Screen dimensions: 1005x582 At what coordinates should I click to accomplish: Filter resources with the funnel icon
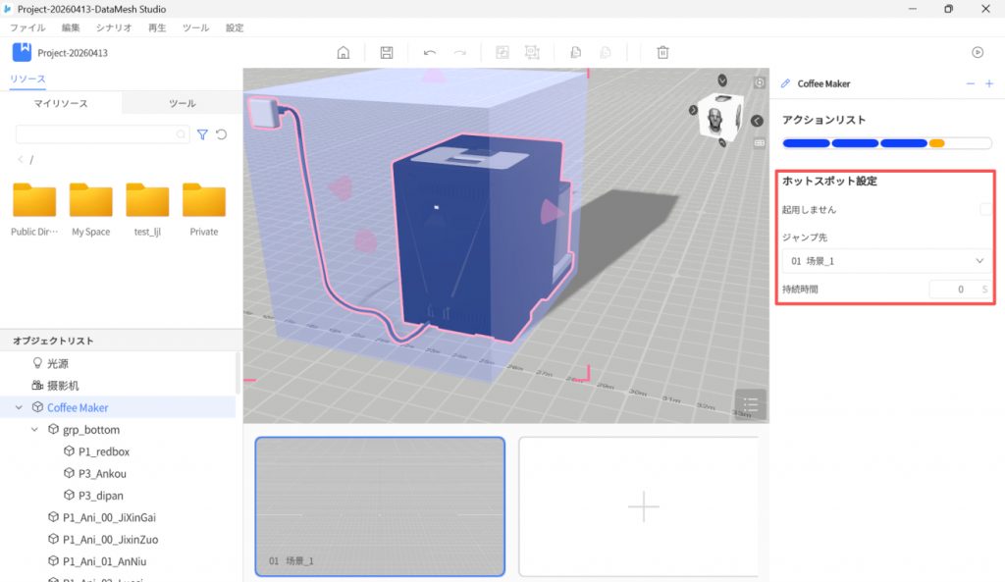tap(202, 134)
